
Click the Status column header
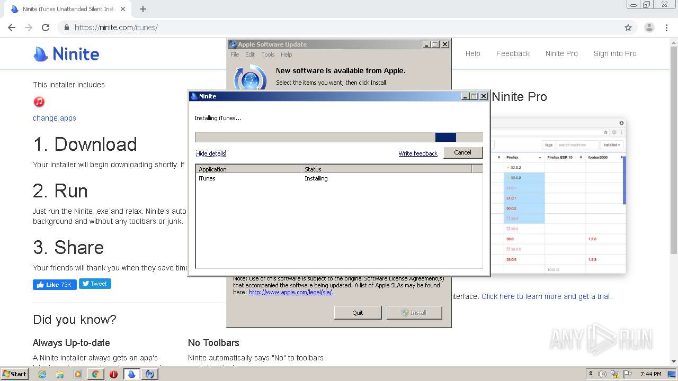pyautogui.click(x=387, y=169)
